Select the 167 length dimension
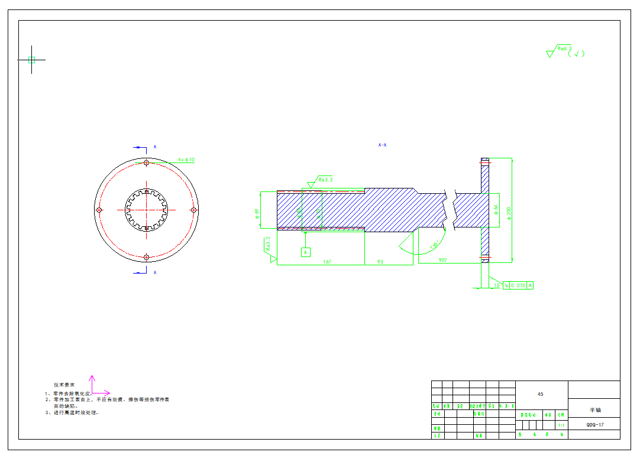Image resolution: width=640 pixels, height=452 pixels. 327,261
